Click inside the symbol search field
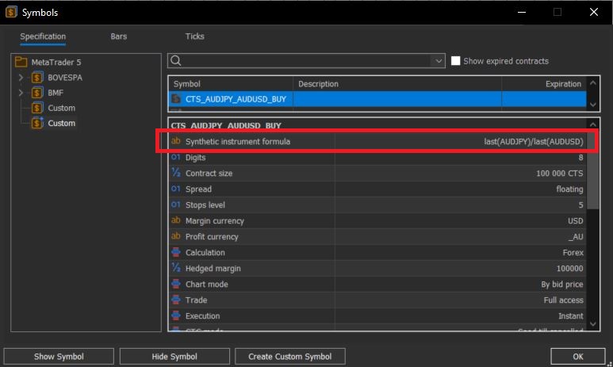This screenshot has height=367, width=613. pos(307,60)
